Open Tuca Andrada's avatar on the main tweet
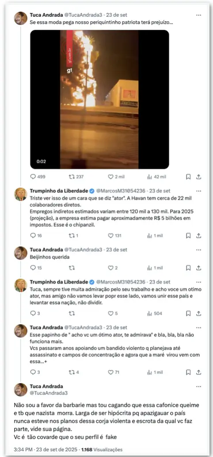 21,390
